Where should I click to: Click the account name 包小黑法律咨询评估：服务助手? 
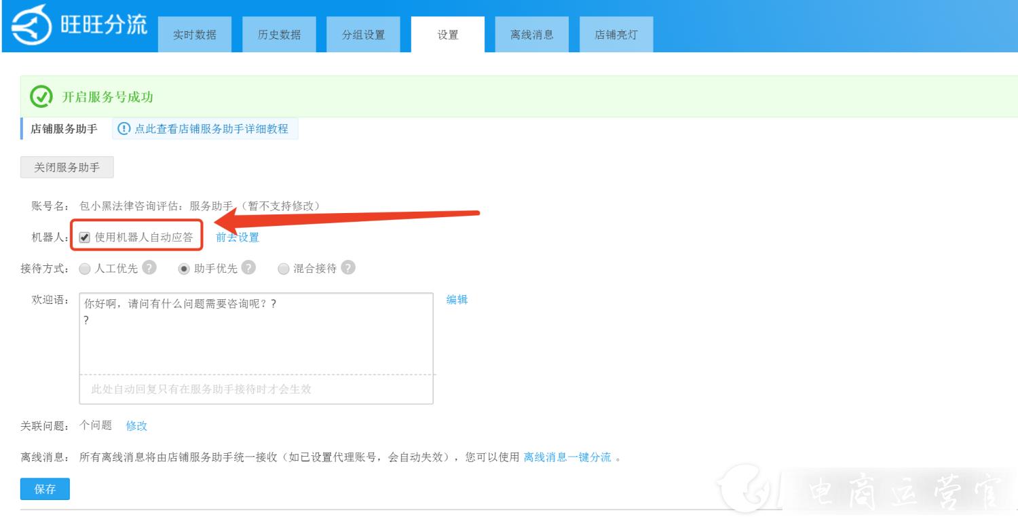pyautogui.click(x=157, y=206)
